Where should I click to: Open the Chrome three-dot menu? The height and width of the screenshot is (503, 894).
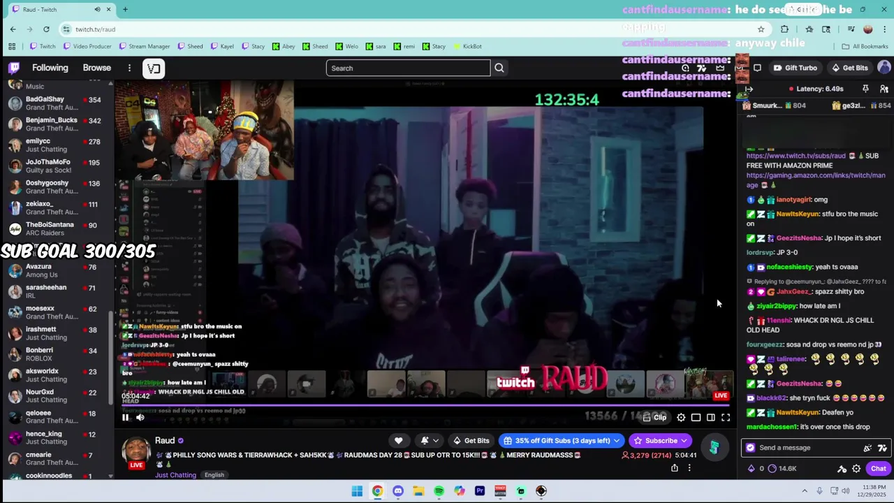pyautogui.click(x=885, y=29)
